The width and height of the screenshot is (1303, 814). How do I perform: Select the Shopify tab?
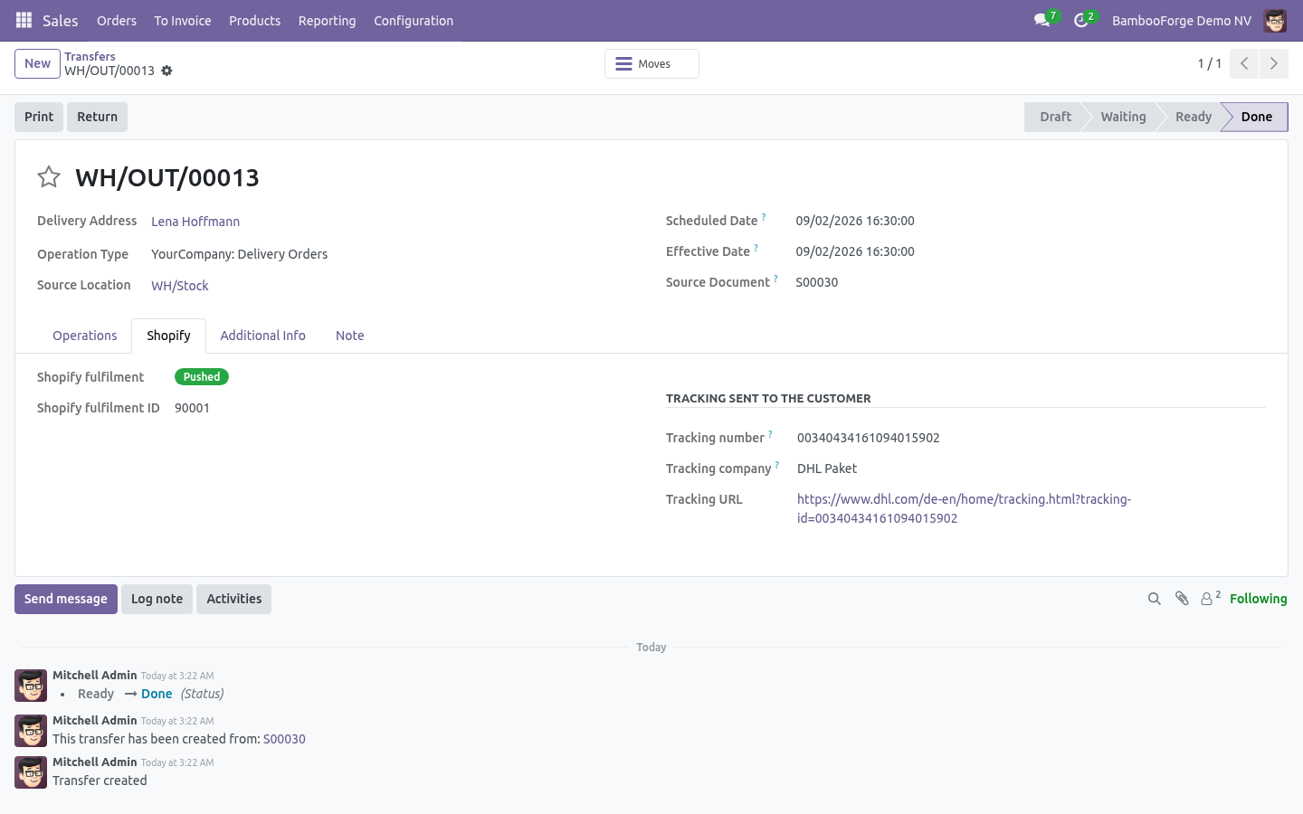pos(168,336)
